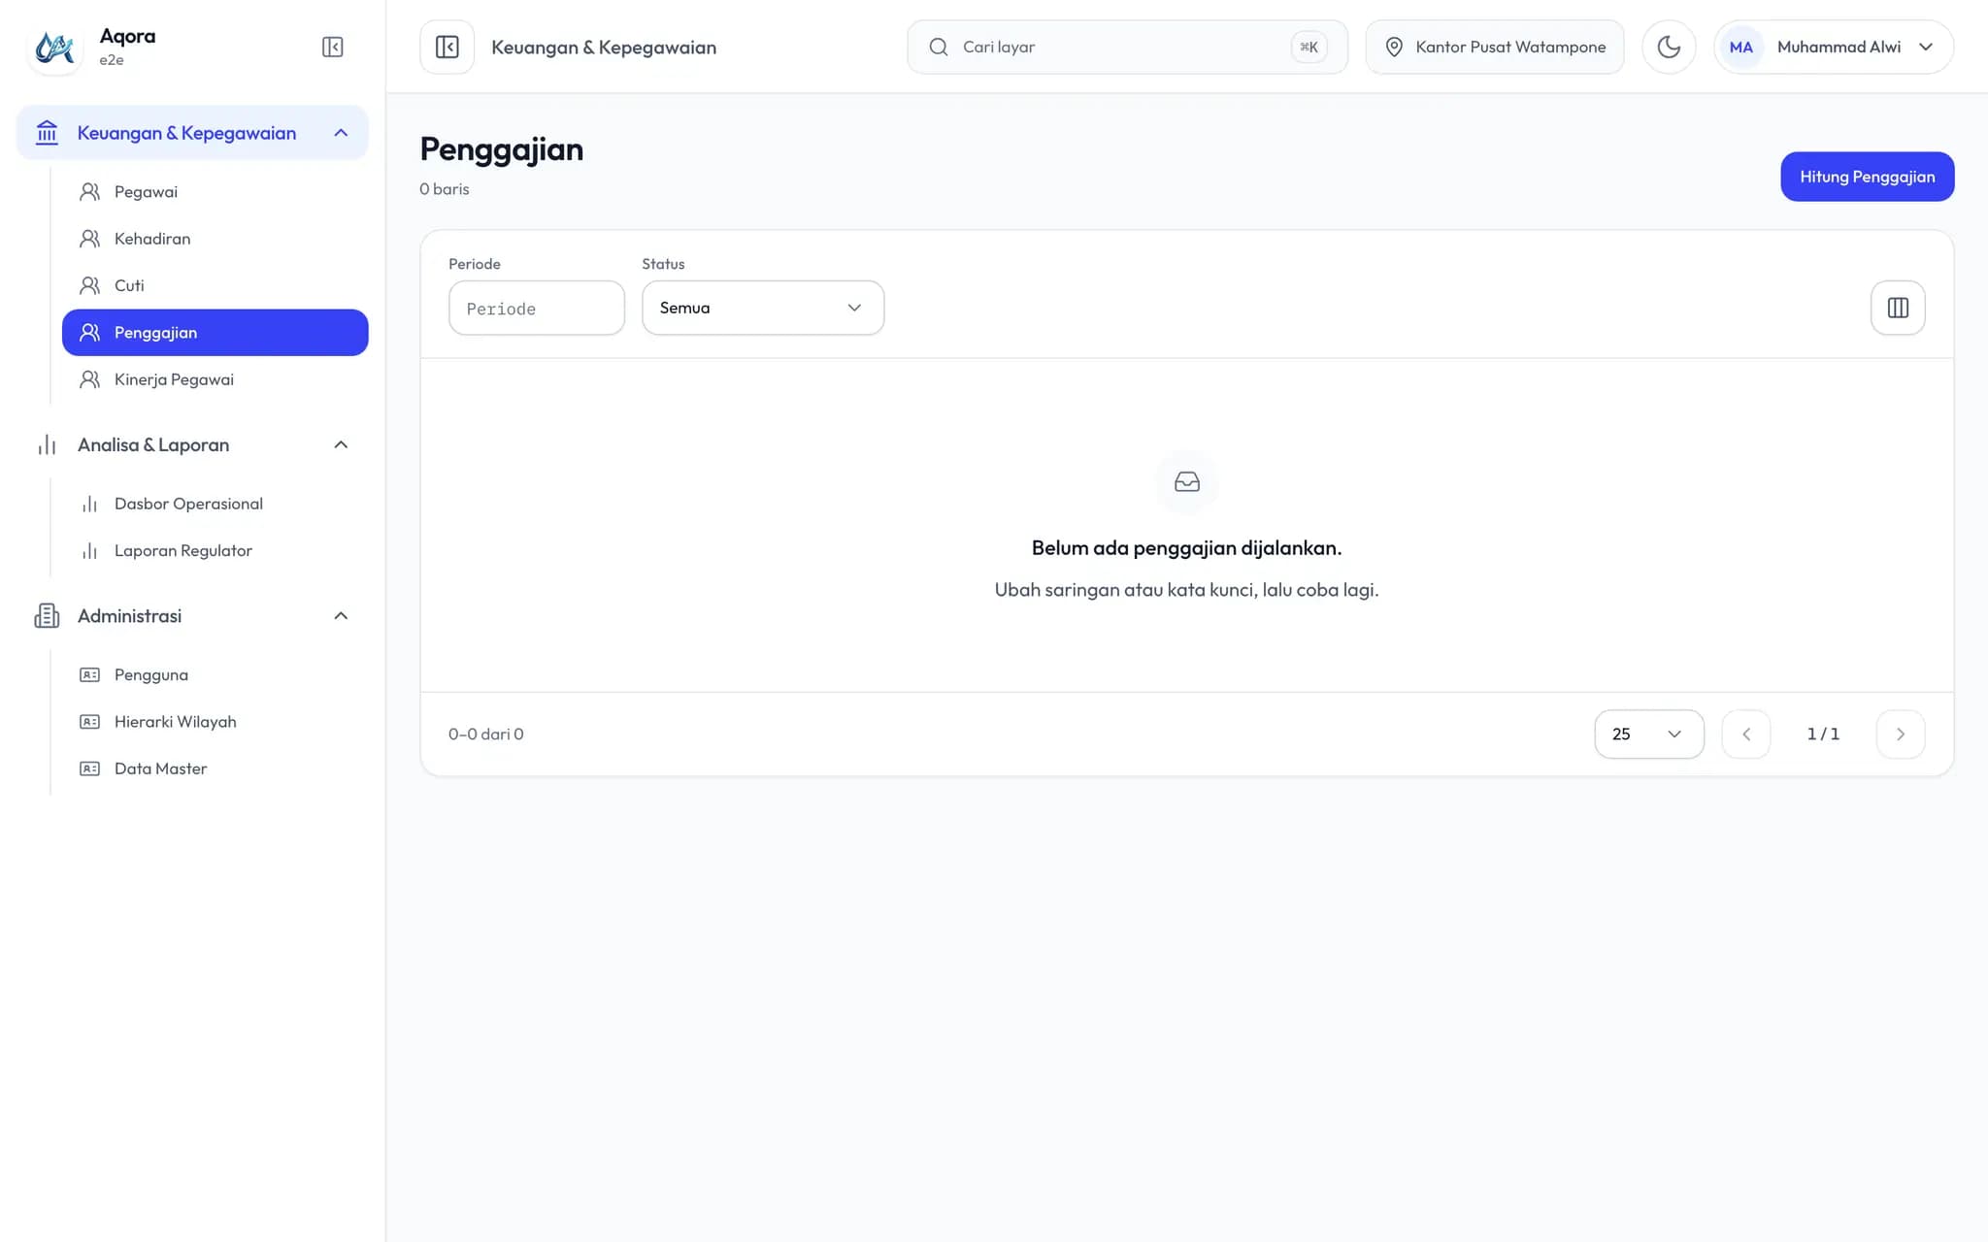Click the 1 / 1 page indicator
The width and height of the screenshot is (1988, 1242).
click(1822, 734)
